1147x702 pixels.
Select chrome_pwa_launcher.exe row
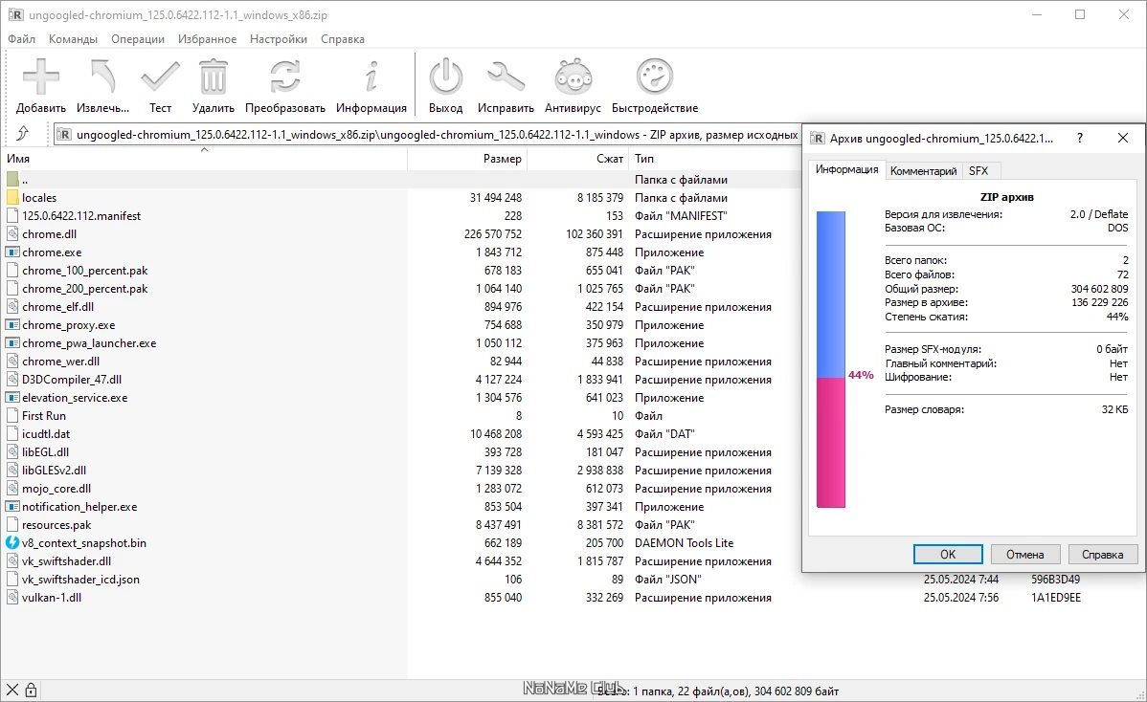(400, 342)
